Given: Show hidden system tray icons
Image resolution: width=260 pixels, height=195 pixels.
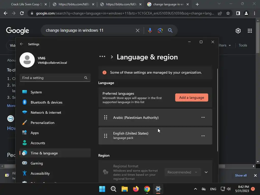Looking at the screenshot, I should click(196, 189).
